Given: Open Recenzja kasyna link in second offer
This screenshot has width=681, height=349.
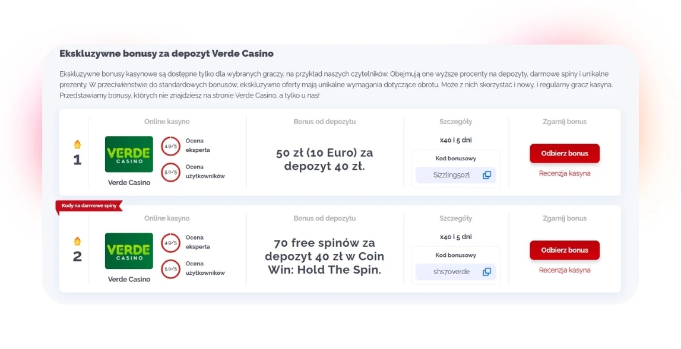Looking at the screenshot, I should click(x=565, y=270).
